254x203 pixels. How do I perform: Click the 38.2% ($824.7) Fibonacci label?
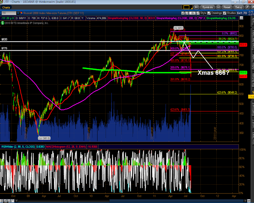(227, 39)
